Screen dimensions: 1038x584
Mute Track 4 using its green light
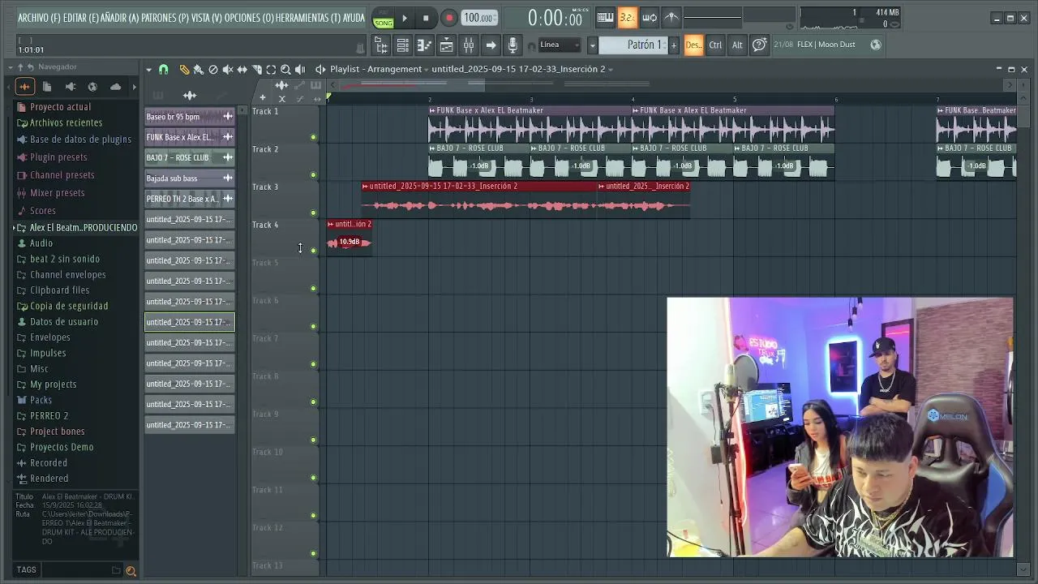pos(313,251)
